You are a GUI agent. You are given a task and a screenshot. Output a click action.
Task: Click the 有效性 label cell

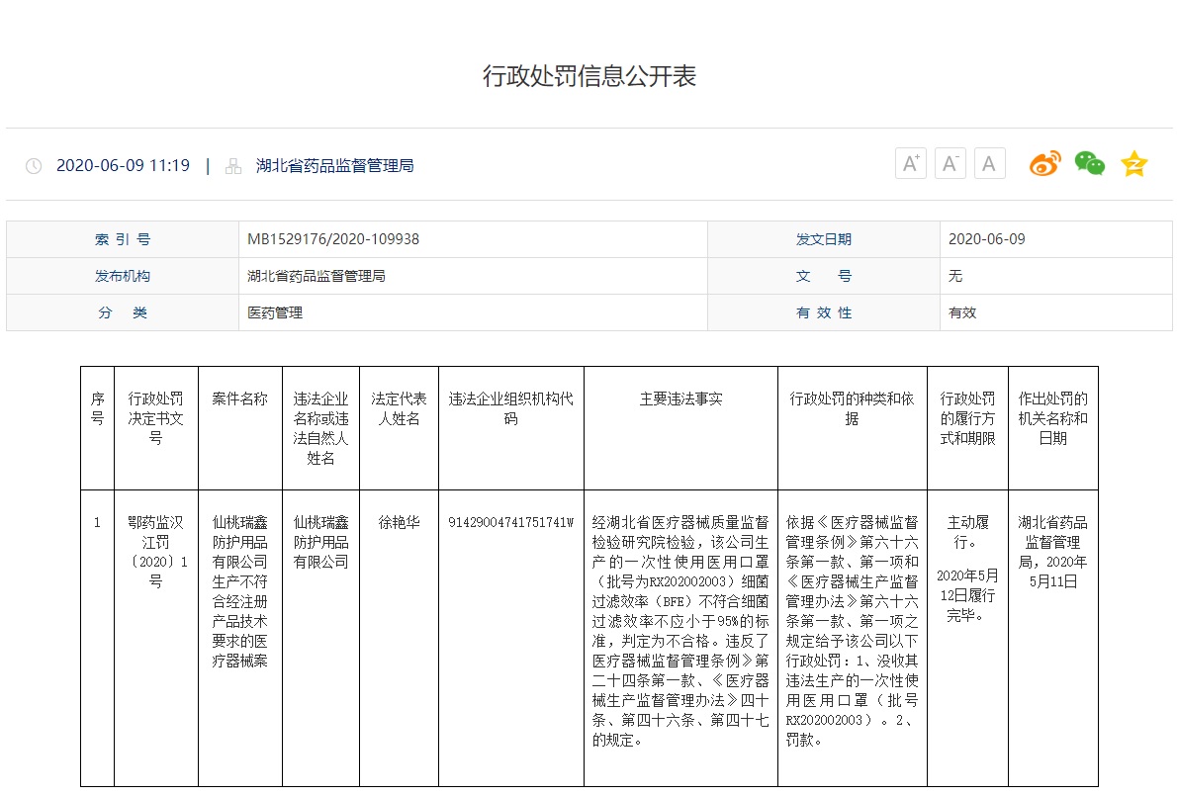(x=824, y=312)
